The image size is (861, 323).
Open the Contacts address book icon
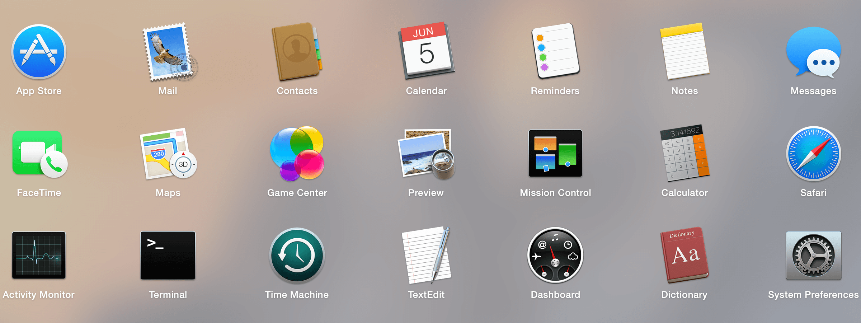point(297,51)
